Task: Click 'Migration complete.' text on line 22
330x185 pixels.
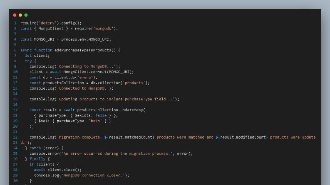Action: coord(79,137)
